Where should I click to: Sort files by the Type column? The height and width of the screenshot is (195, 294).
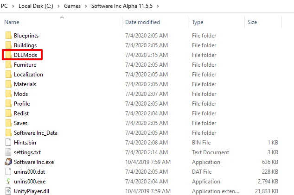[x=198, y=22]
